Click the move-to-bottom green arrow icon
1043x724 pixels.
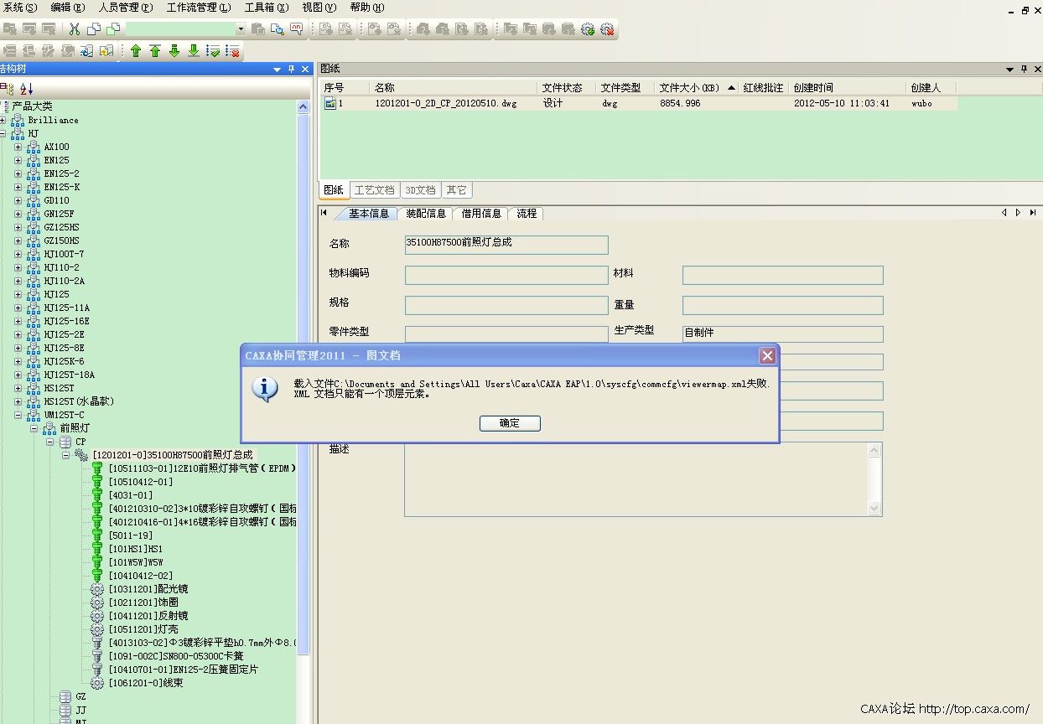click(194, 51)
